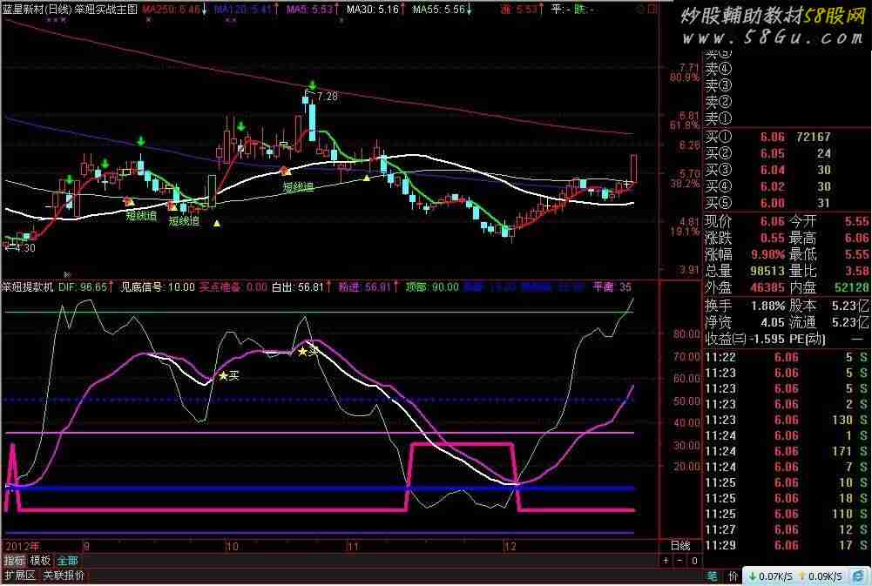Switch to the 模板 tab

pos(40,561)
